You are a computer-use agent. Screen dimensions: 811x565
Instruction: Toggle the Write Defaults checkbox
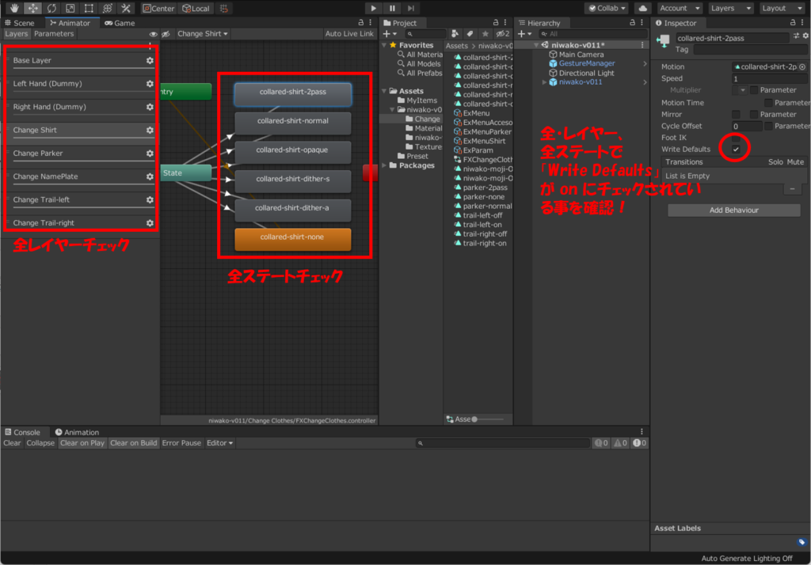point(737,150)
